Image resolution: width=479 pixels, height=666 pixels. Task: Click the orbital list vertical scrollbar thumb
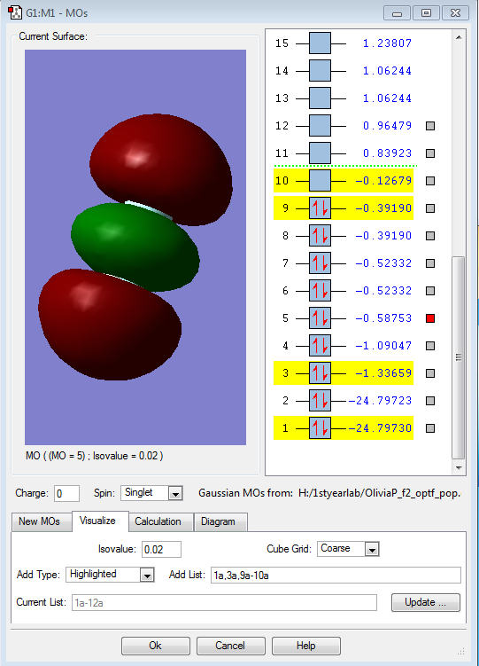459,357
